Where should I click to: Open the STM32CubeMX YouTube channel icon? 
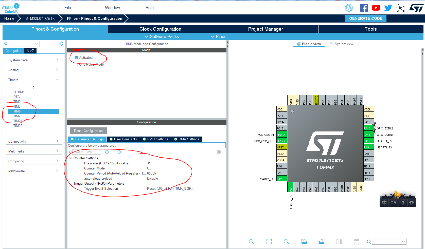pyautogui.click(x=376, y=8)
